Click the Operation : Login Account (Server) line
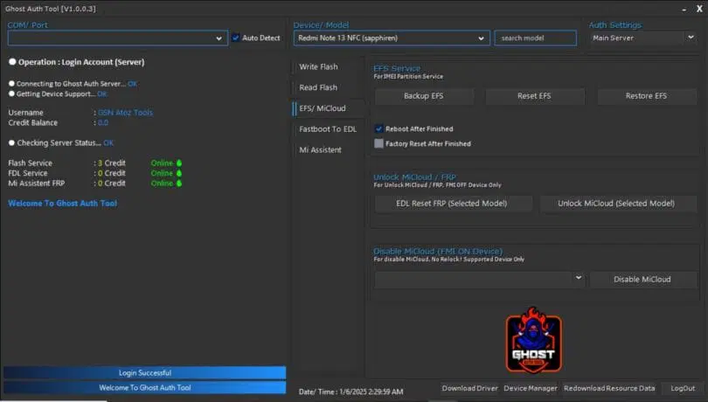708x402 pixels. pos(77,62)
